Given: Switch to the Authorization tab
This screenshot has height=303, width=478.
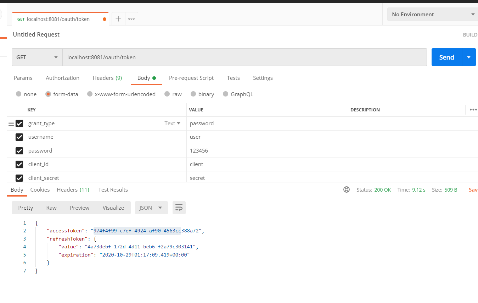Looking at the screenshot, I should coord(63,78).
